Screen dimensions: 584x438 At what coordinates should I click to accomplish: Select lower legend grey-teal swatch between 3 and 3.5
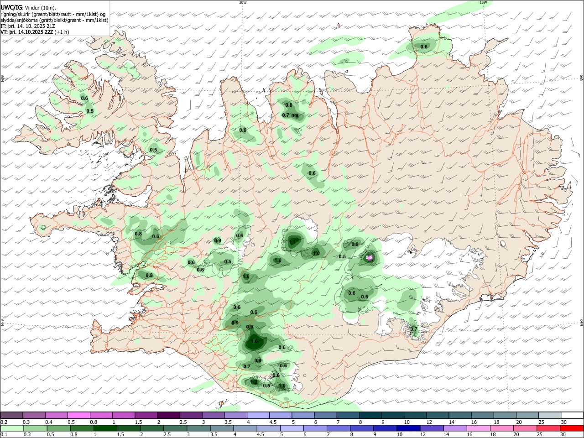[199, 428]
